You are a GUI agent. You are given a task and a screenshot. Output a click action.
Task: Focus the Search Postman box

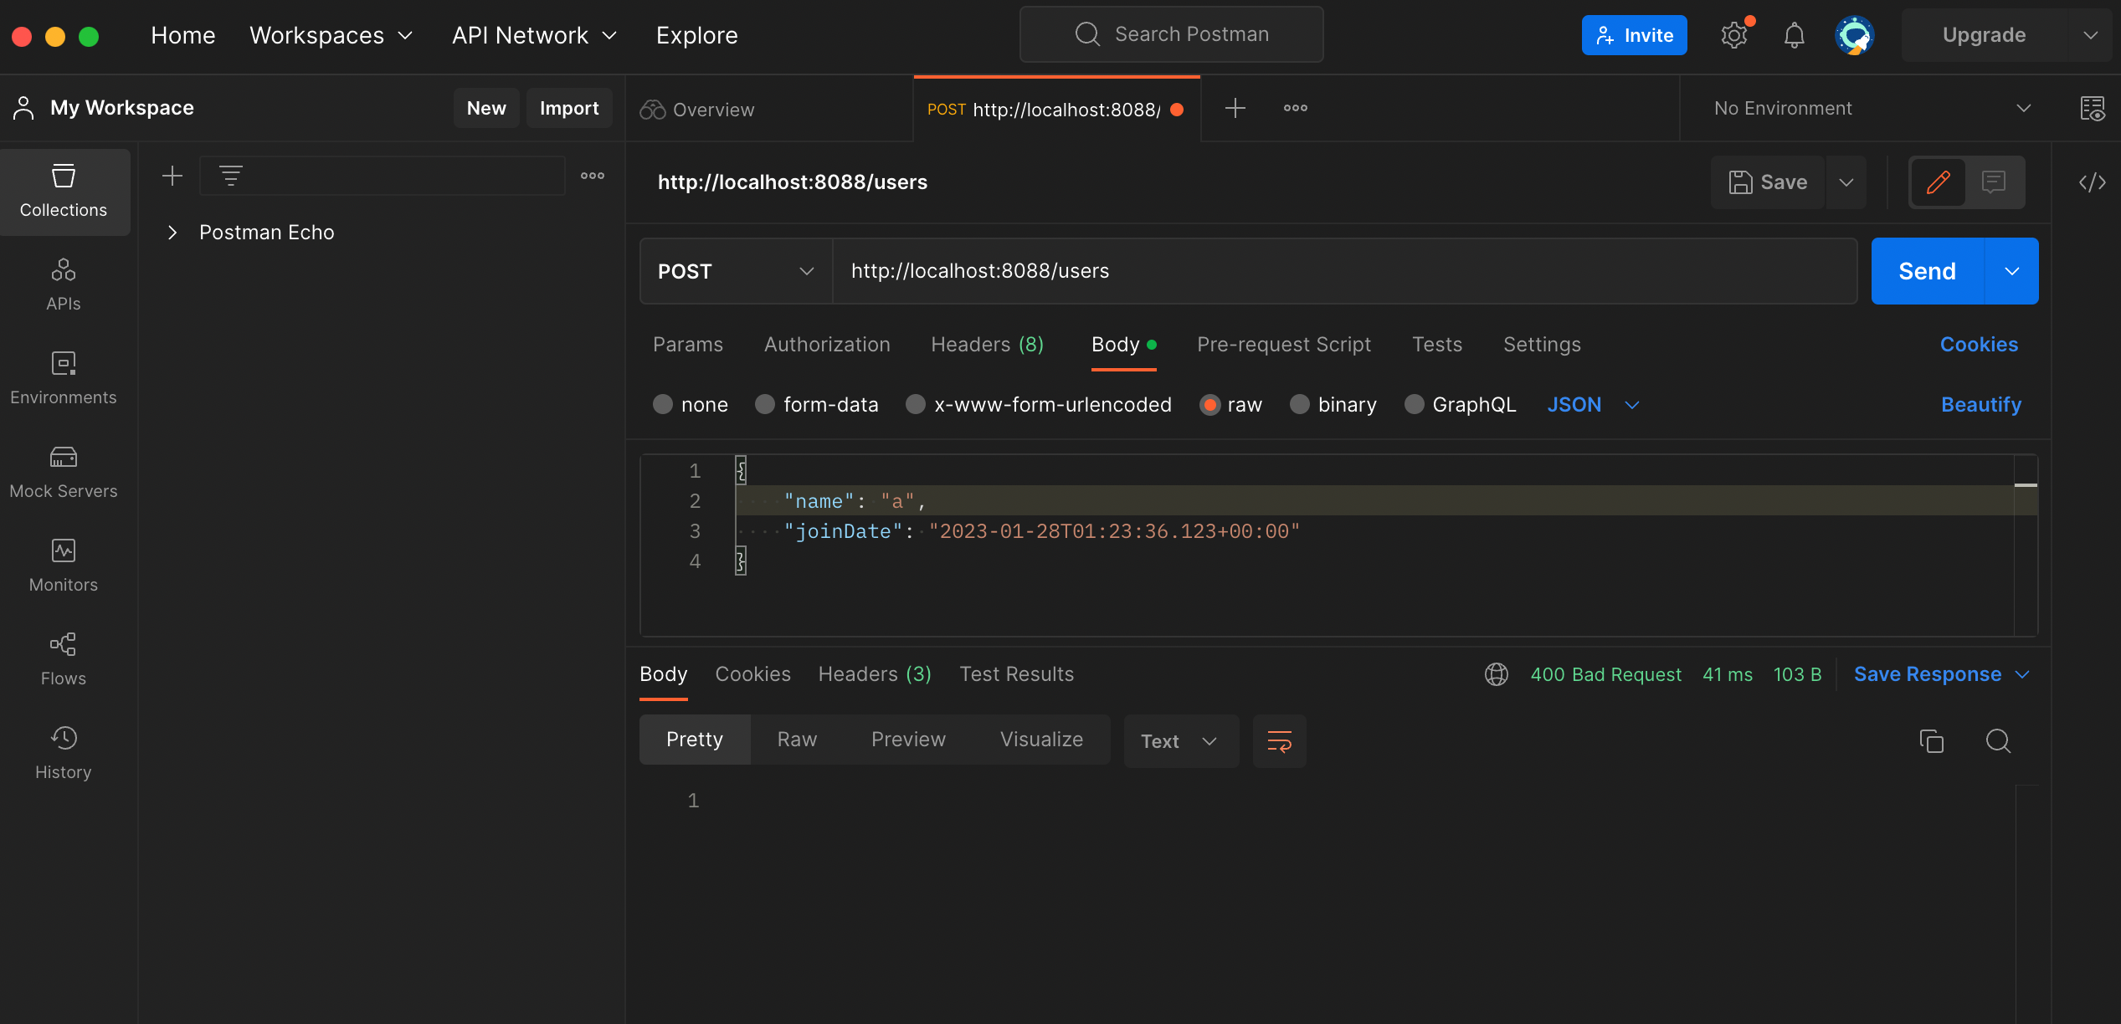[1172, 34]
